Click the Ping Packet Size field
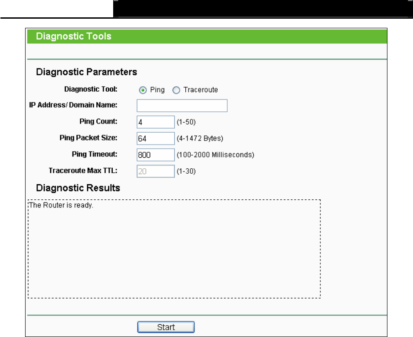 click(156, 139)
